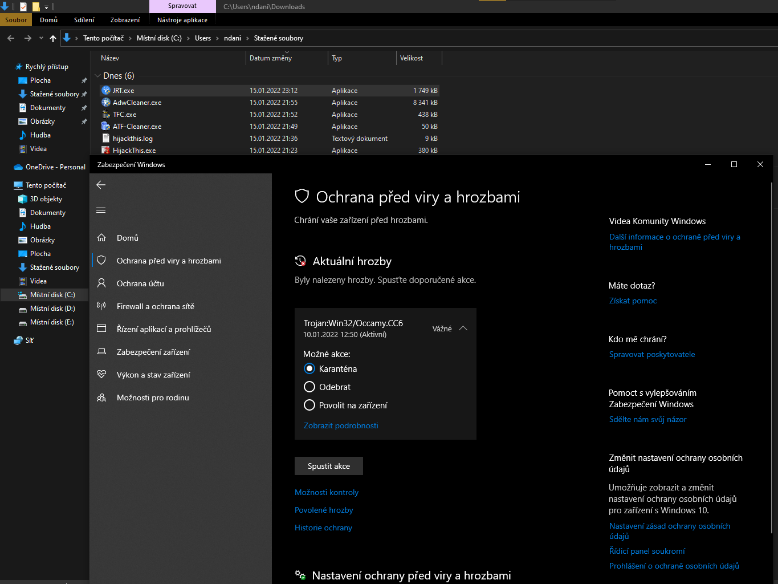
Task: Open Ochrana účtu account protection icon
Action: [x=101, y=283]
